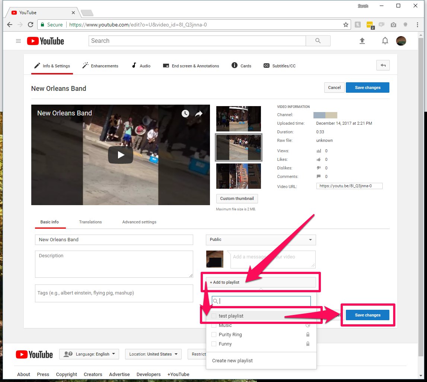Open the Cards tab
The height and width of the screenshot is (382, 427).
tap(242, 66)
